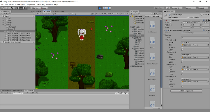Open the Layout dropdown

coord(203,8)
